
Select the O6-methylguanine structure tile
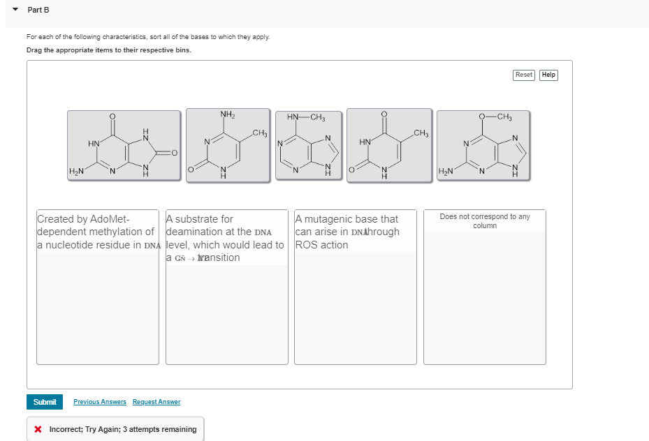tap(484, 145)
